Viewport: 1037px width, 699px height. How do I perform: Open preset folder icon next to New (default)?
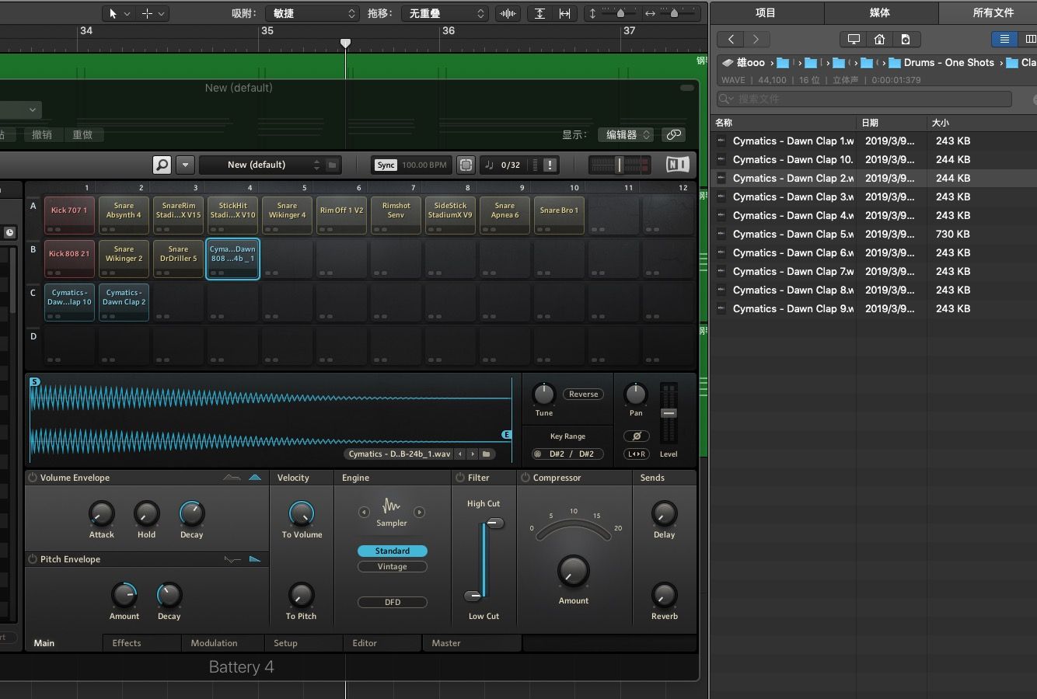coord(332,165)
